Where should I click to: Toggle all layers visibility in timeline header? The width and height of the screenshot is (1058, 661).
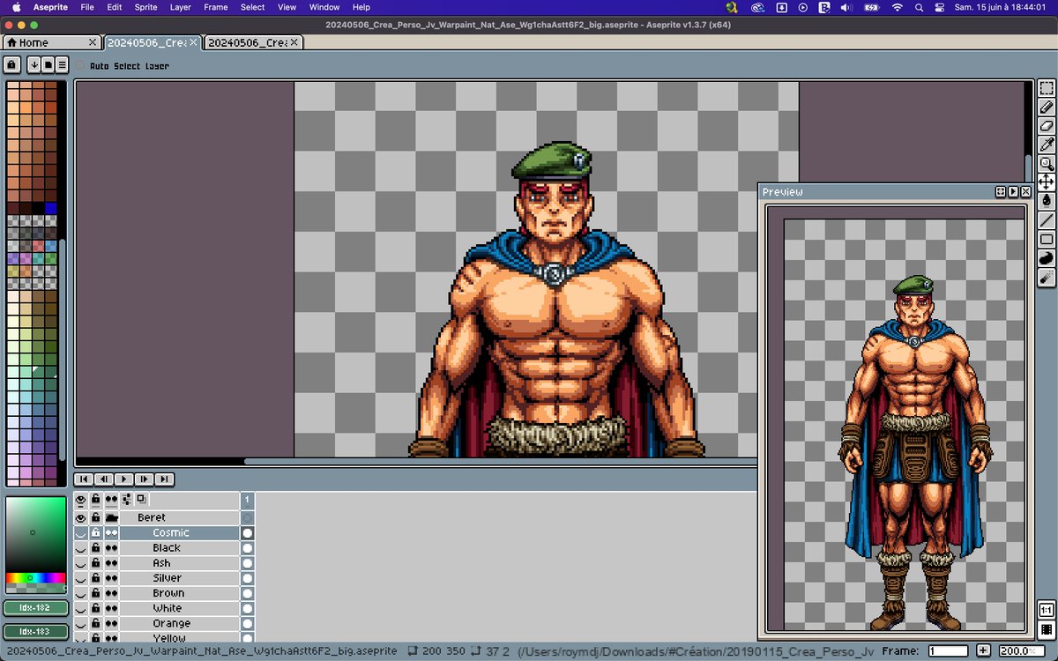(81, 499)
